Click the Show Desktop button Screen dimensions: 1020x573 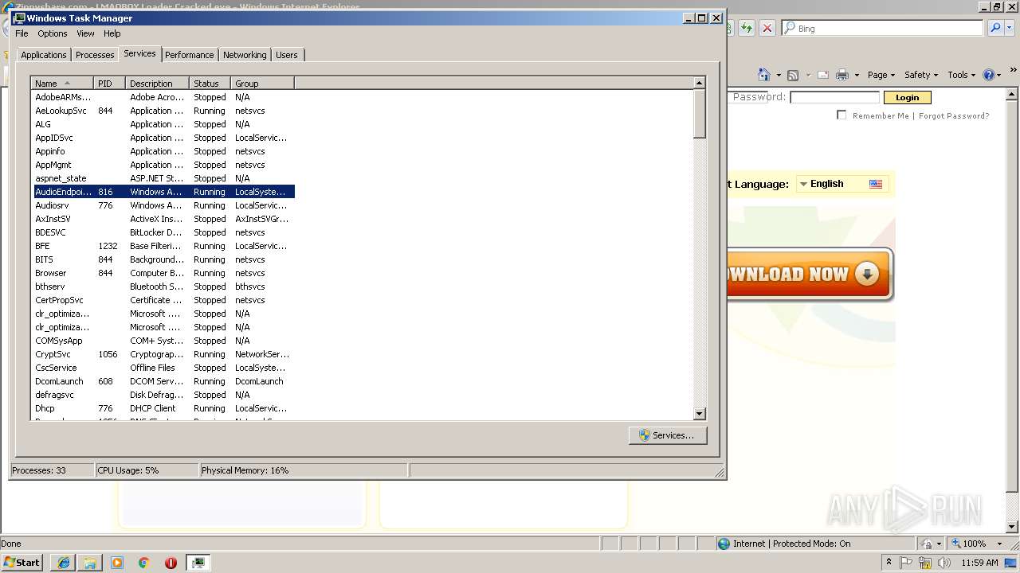click(x=1012, y=563)
